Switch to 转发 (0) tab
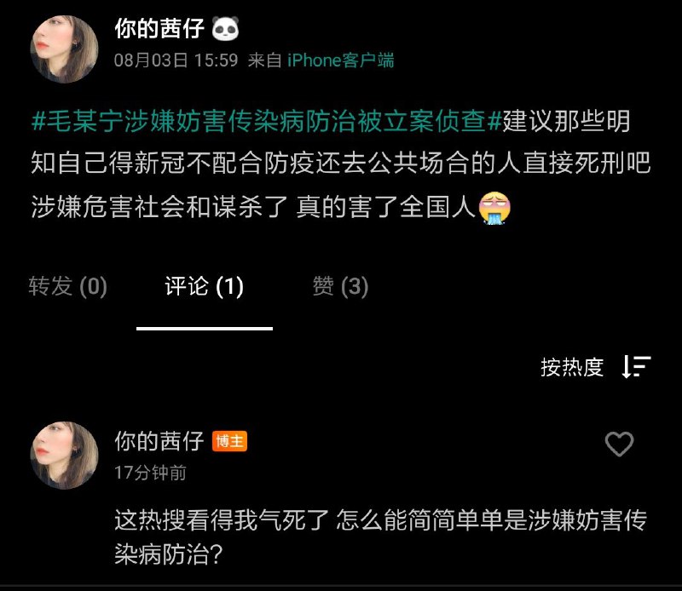 68,286
